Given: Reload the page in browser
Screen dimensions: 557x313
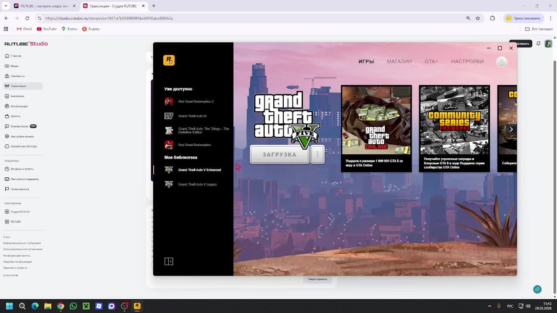Looking at the screenshot, I should tap(27, 18).
